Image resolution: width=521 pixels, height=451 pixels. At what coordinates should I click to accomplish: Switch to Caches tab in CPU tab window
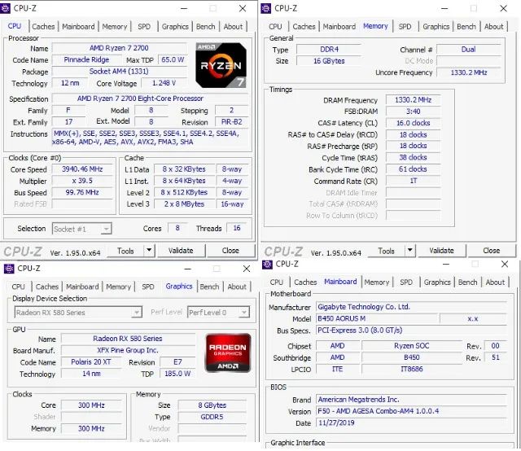point(43,27)
